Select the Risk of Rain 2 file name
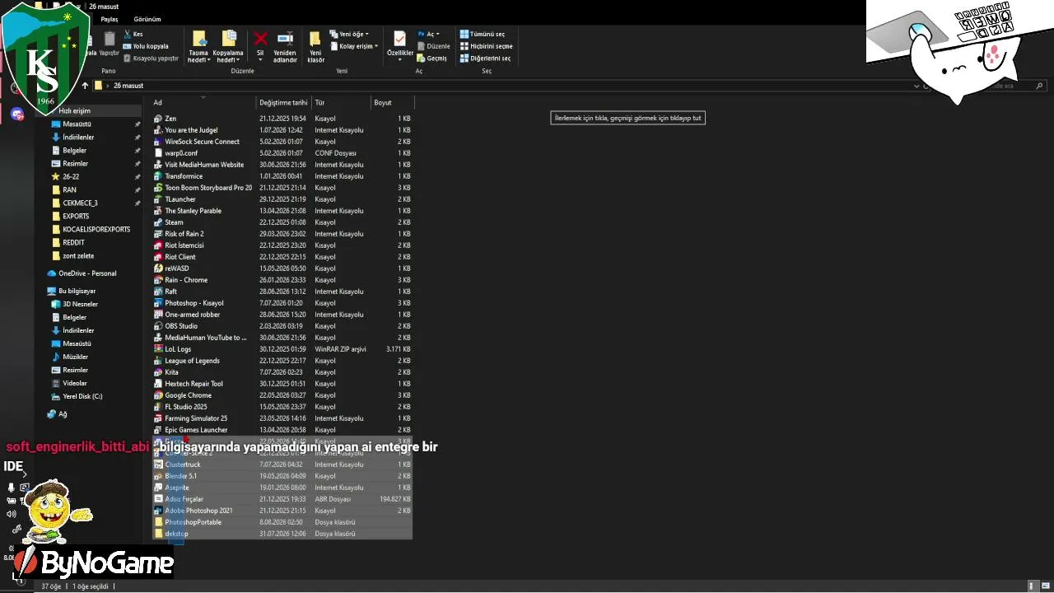 pos(184,234)
